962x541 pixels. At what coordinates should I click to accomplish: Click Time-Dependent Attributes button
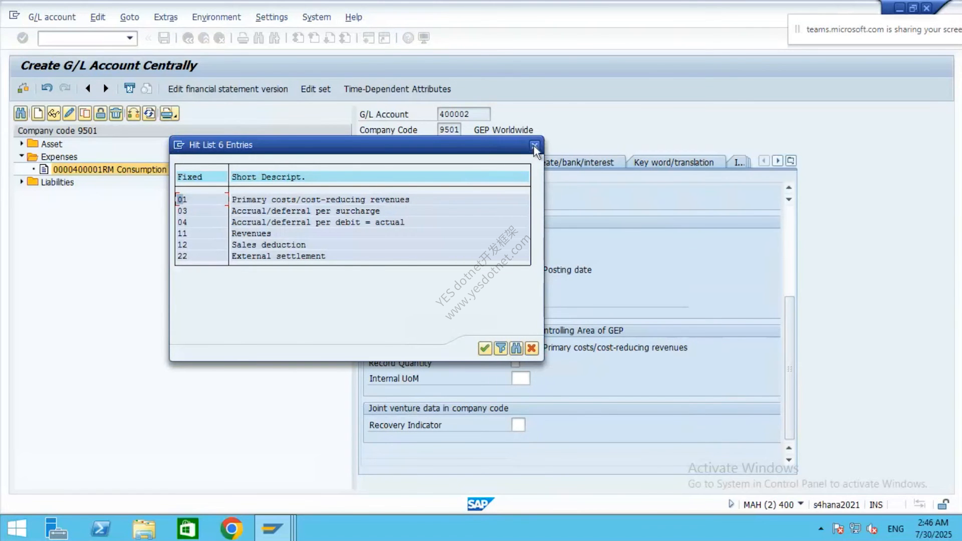coord(397,89)
